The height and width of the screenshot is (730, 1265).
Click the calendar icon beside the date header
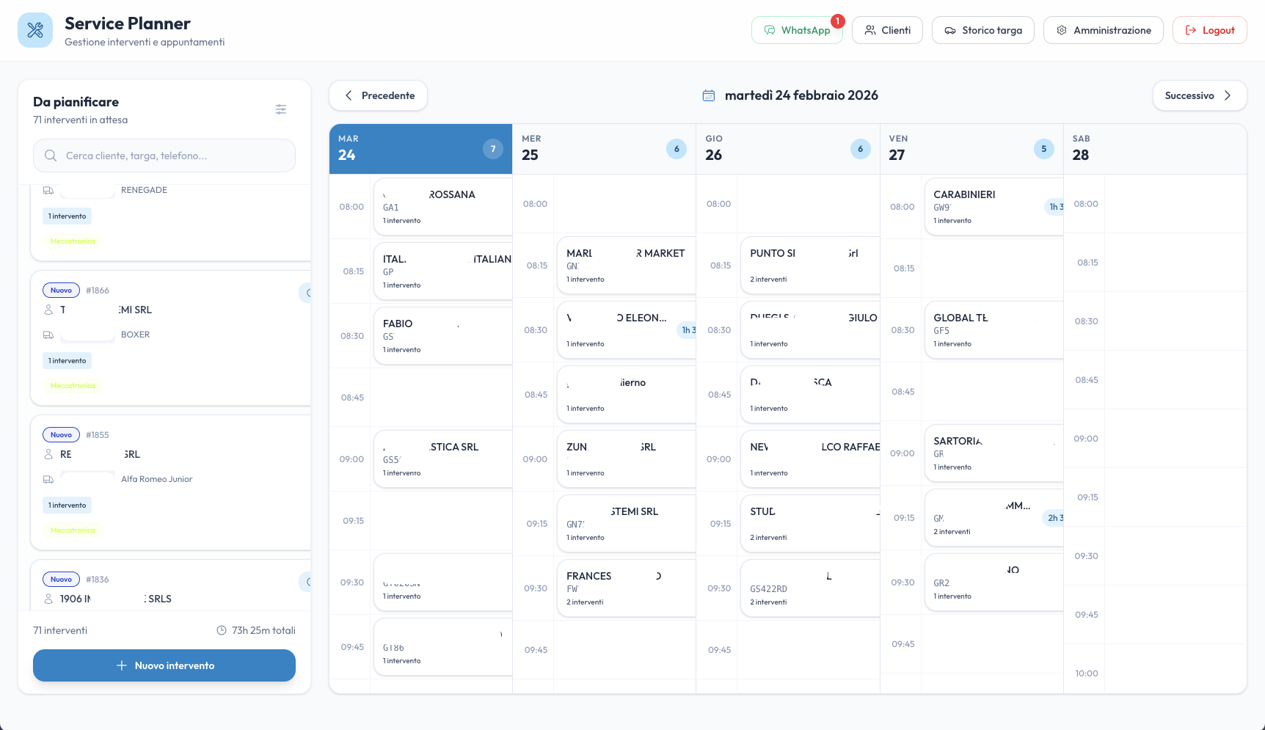[x=709, y=95]
